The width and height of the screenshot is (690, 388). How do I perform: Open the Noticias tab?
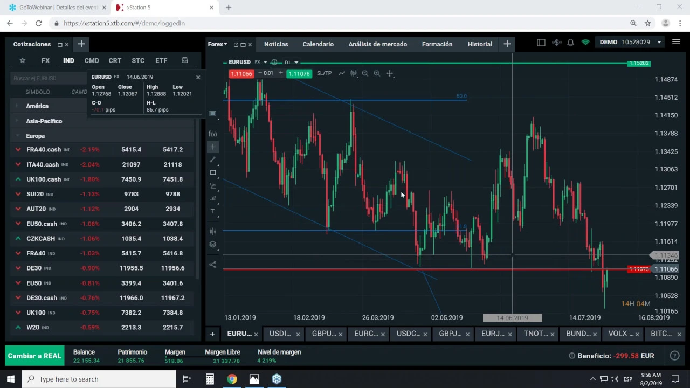tap(276, 44)
